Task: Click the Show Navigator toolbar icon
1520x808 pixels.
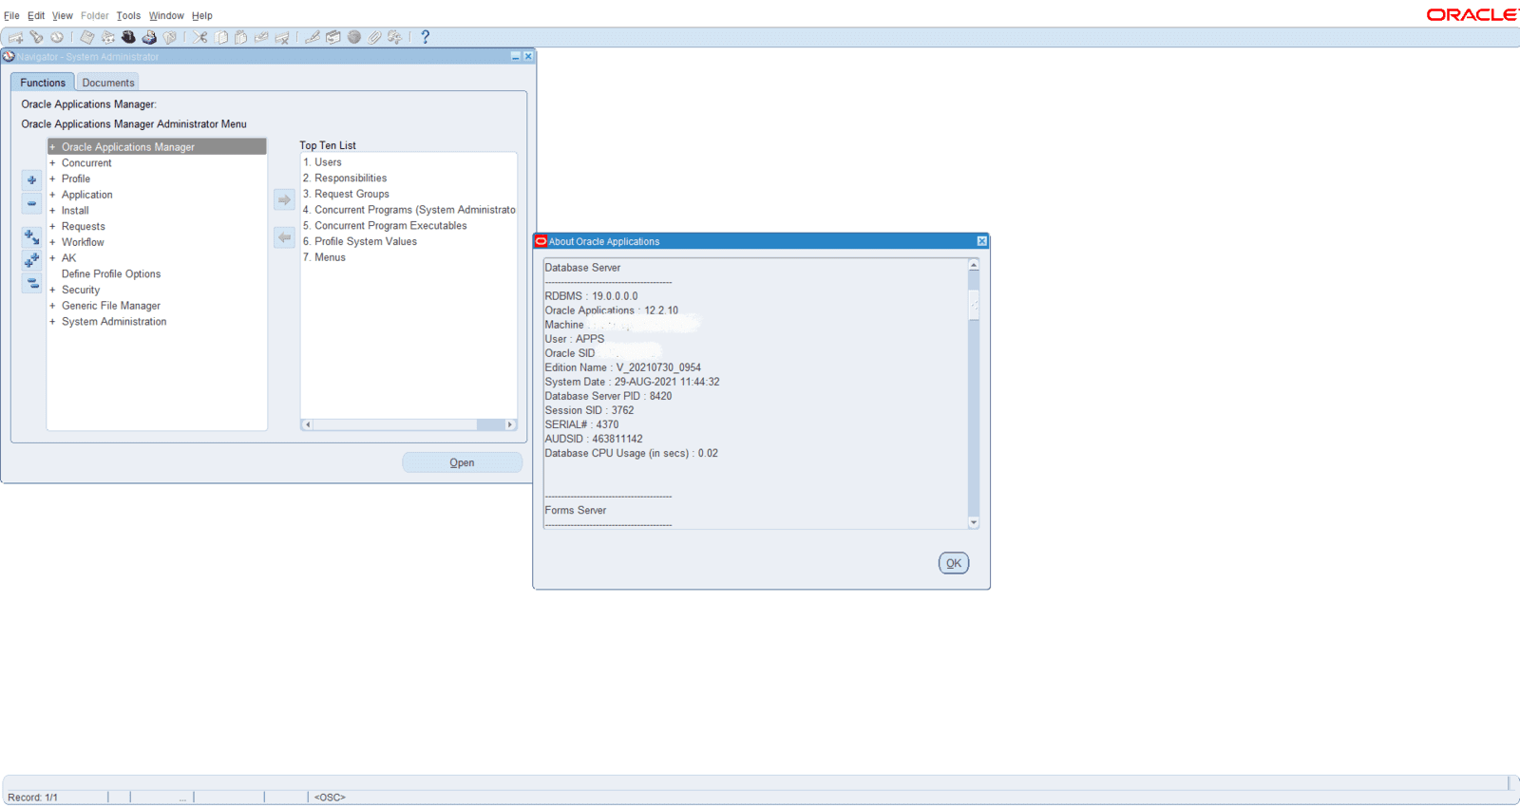Action: [57, 37]
